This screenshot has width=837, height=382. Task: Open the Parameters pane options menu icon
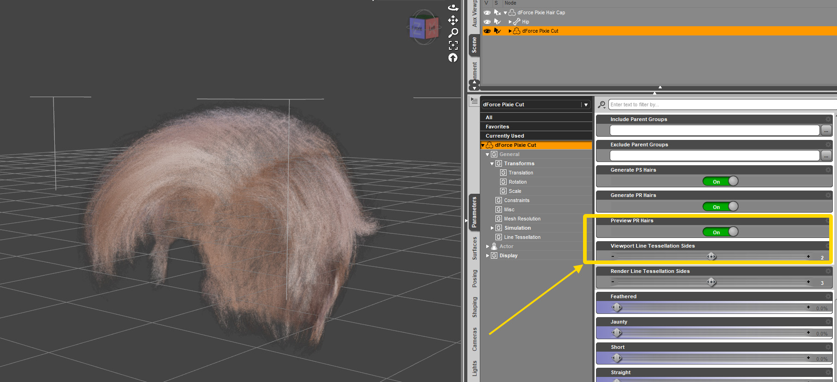tap(474, 100)
